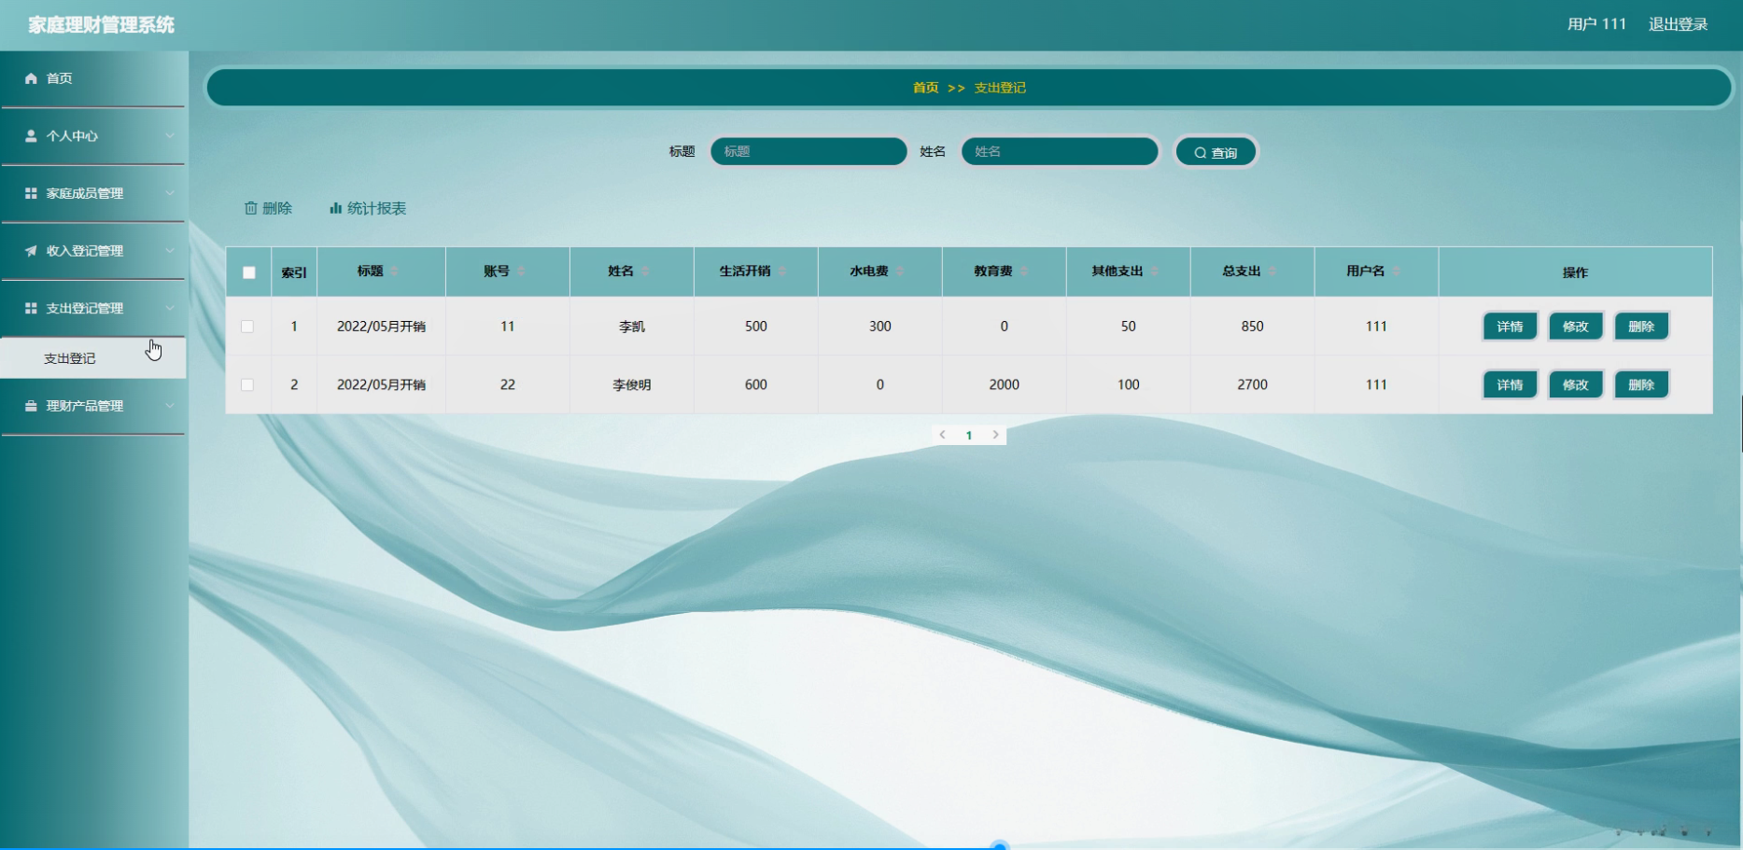The image size is (1743, 850).
Task: Click the trash icon beside 删除 above the table
Action: point(250,208)
